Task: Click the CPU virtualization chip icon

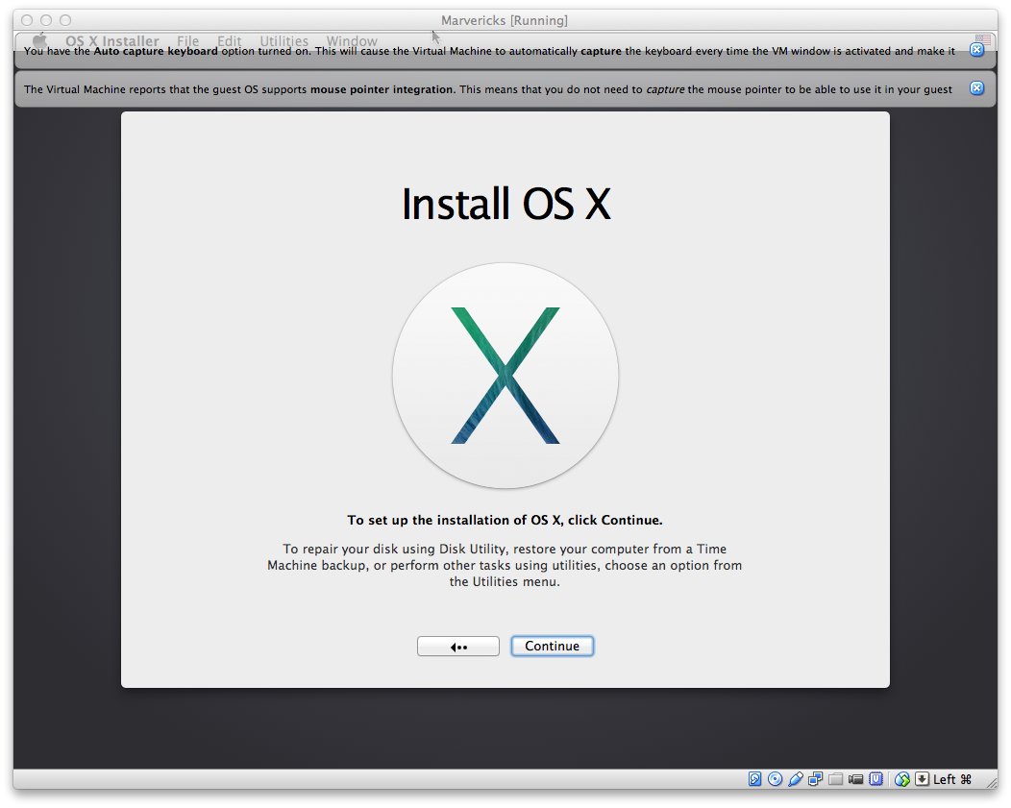Action: (x=876, y=779)
